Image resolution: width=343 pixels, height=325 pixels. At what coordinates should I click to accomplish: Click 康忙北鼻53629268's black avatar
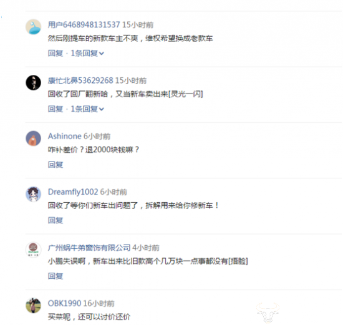[x=33, y=82]
